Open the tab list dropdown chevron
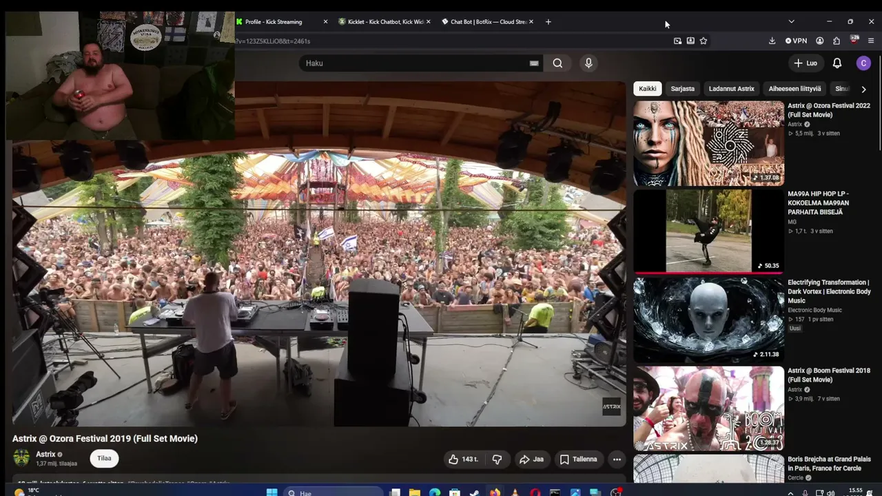The height and width of the screenshot is (496, 882). (791, 22)
